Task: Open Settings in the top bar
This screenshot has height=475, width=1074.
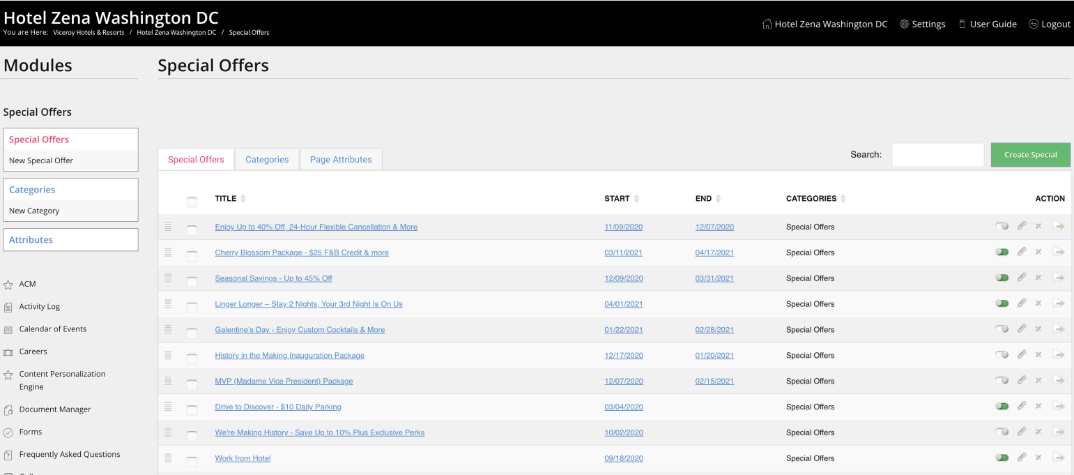Action: (x=922, y=24)
